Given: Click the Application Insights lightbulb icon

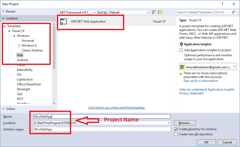Looking at the screenshot, I should coord(181,44).
